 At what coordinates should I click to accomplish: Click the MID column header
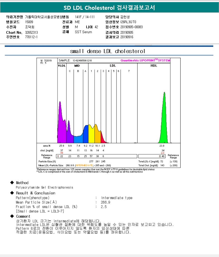(x=77, y=66)
